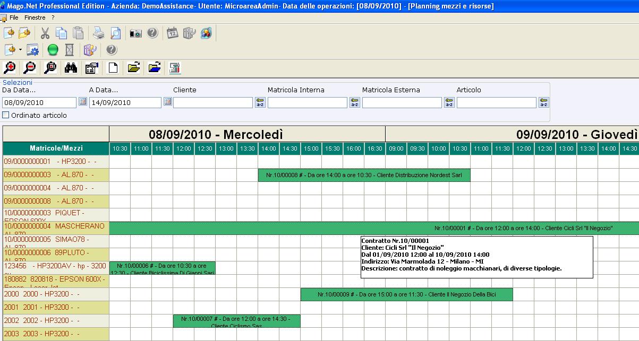Click the A Data input field
The image size is (639, 341).
click(x=125, y=102)
